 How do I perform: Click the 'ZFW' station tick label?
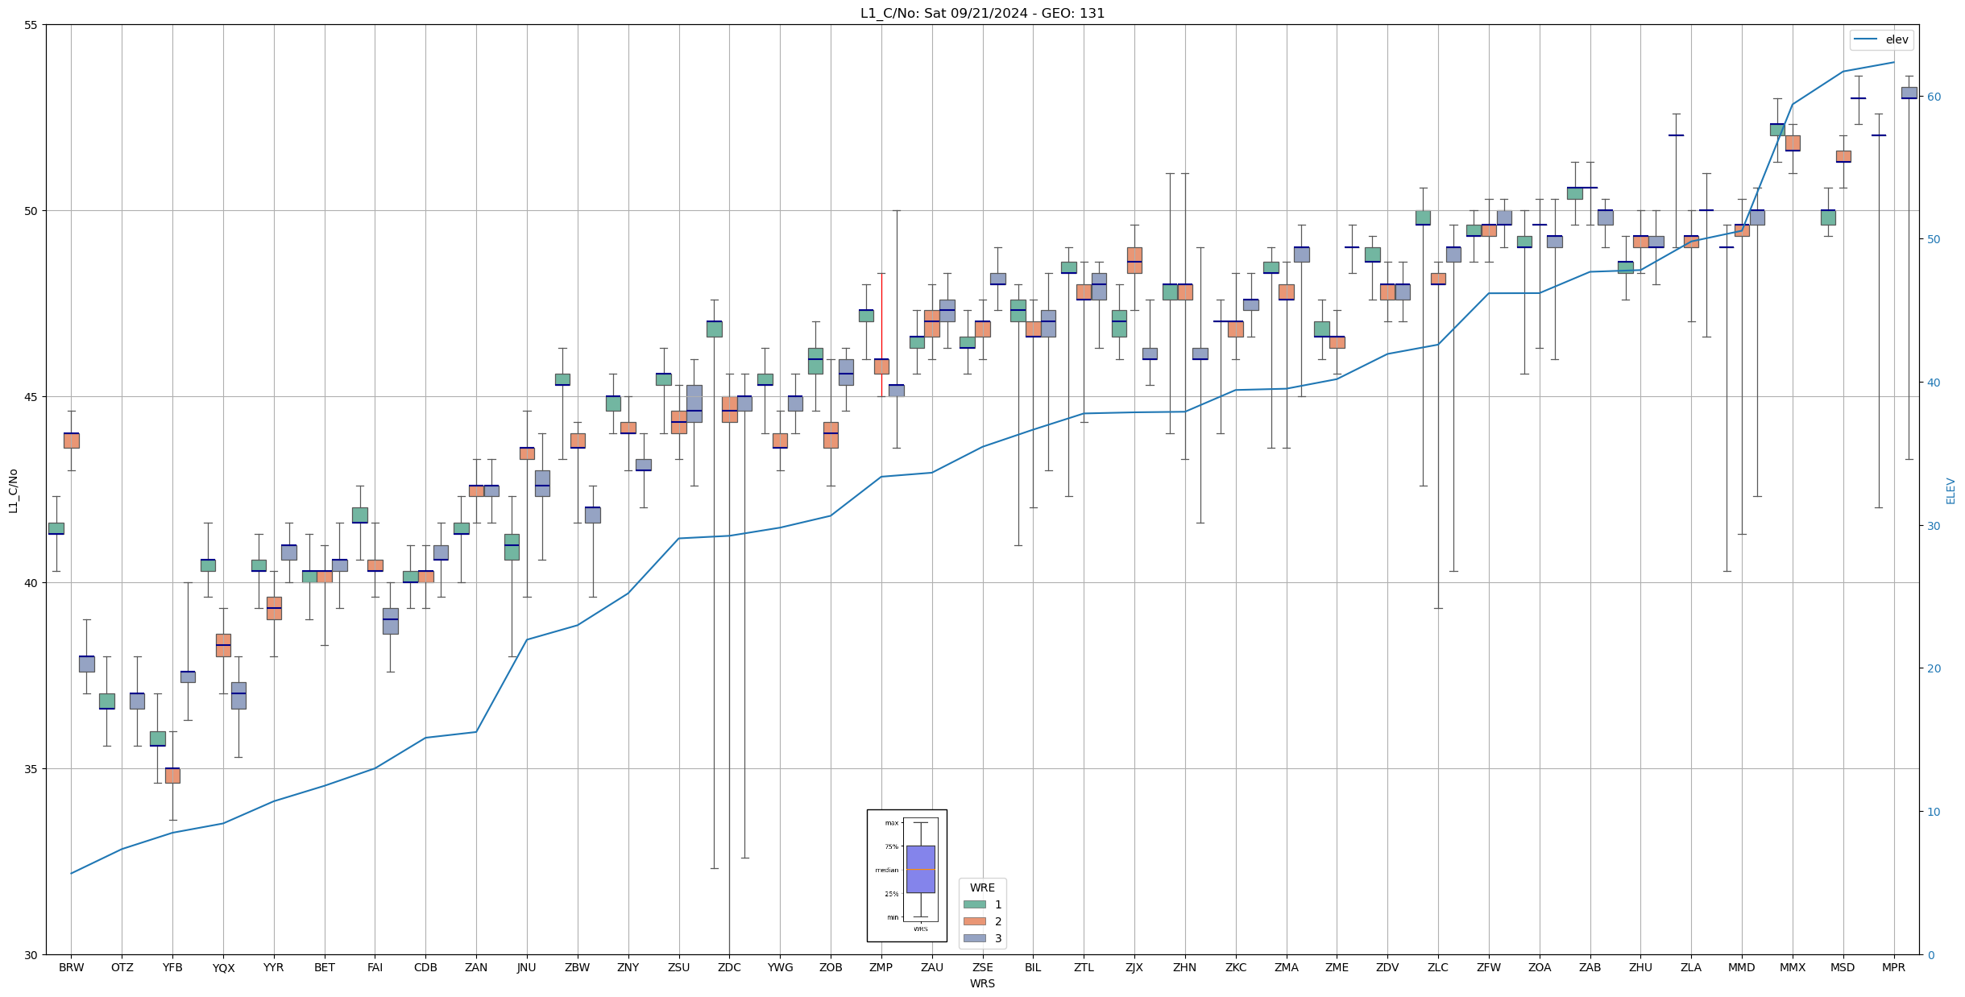coord(1489,967)
